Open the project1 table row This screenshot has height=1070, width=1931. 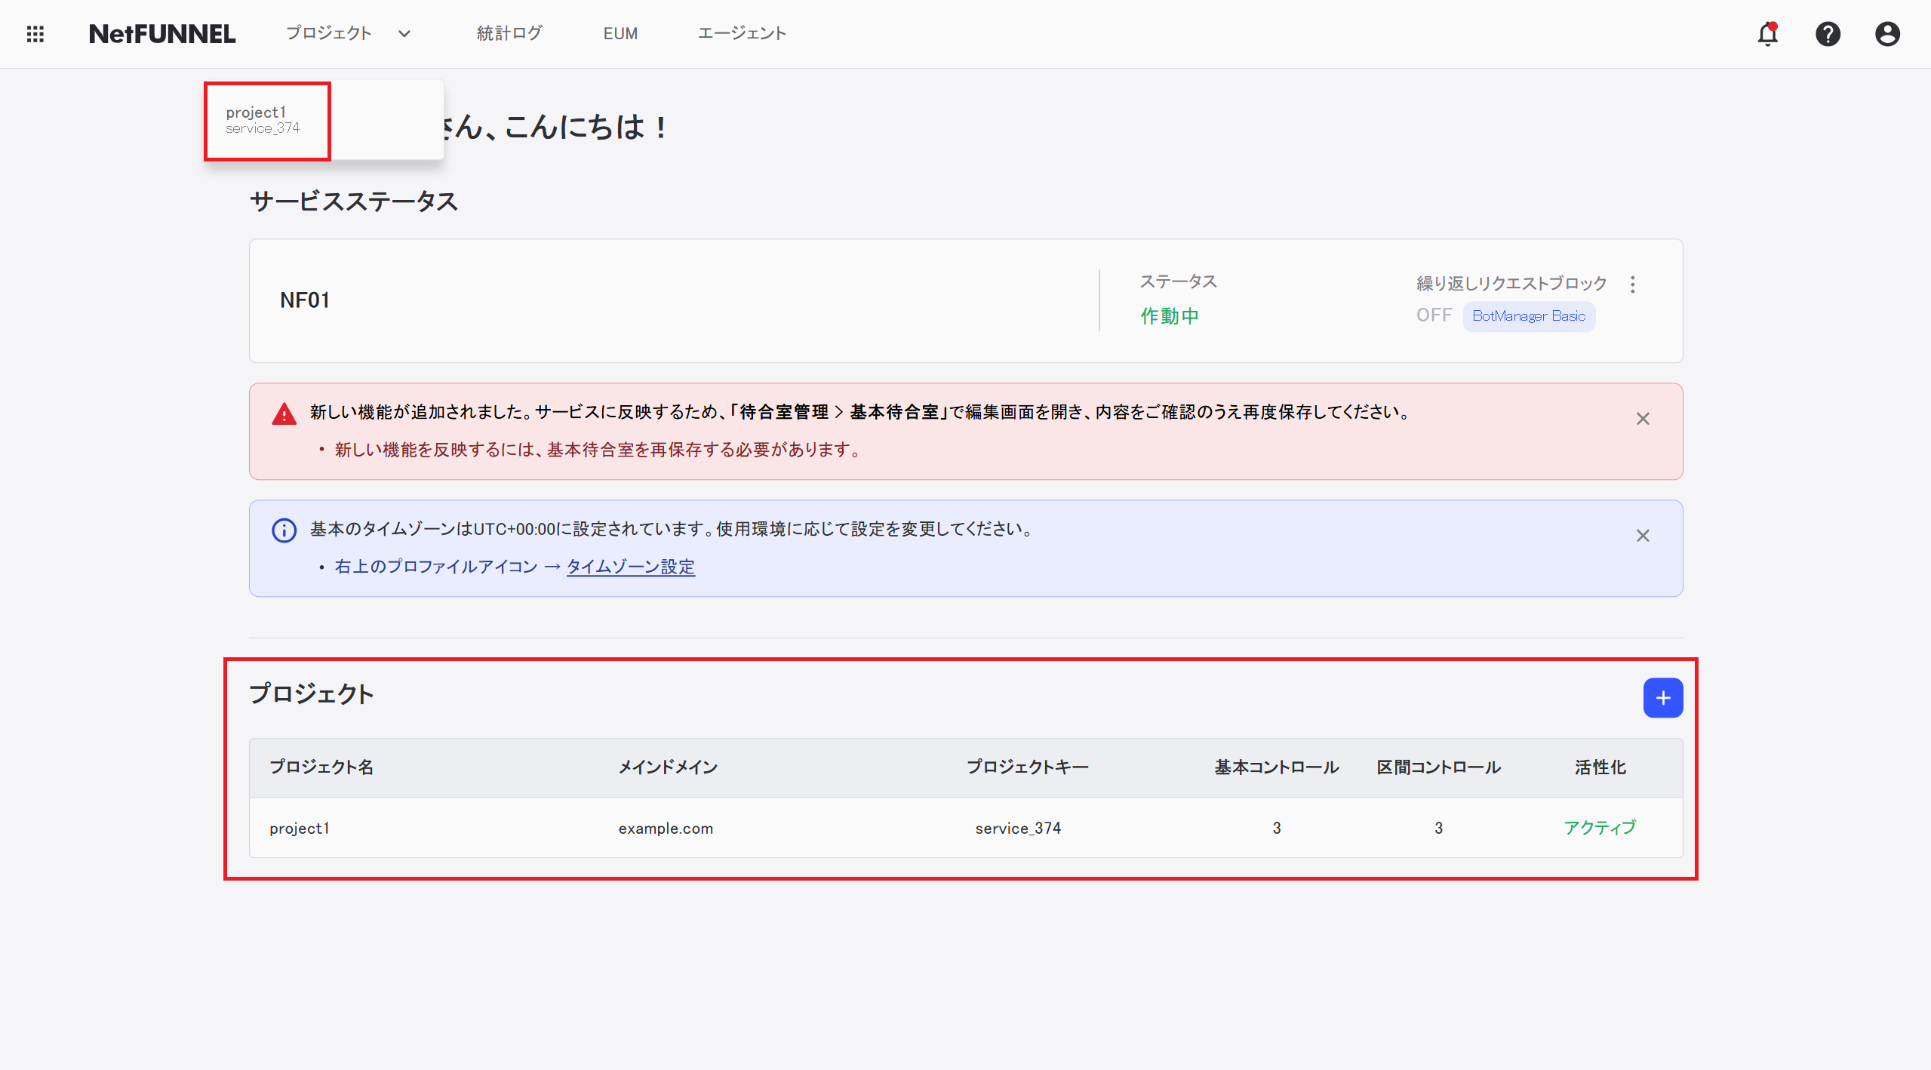click(x=300, y=829)
